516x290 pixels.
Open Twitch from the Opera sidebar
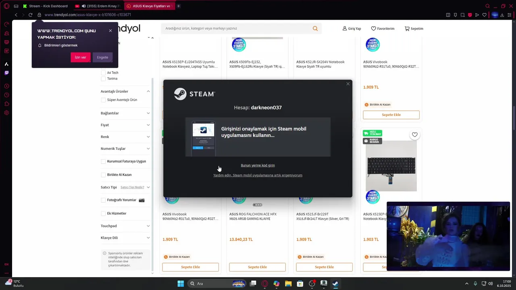[x=6, y=73]
